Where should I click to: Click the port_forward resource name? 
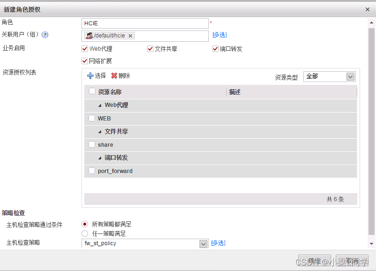[115, 171]
